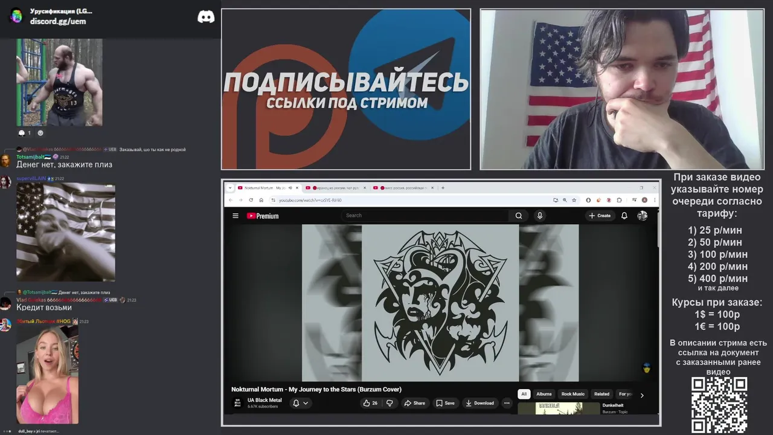Click the Dunkelheit video title
The height and width of the screenshot is (435, 773).
tap(613, 405)
